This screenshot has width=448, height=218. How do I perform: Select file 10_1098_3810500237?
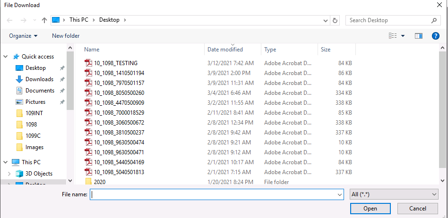(119, 133)
